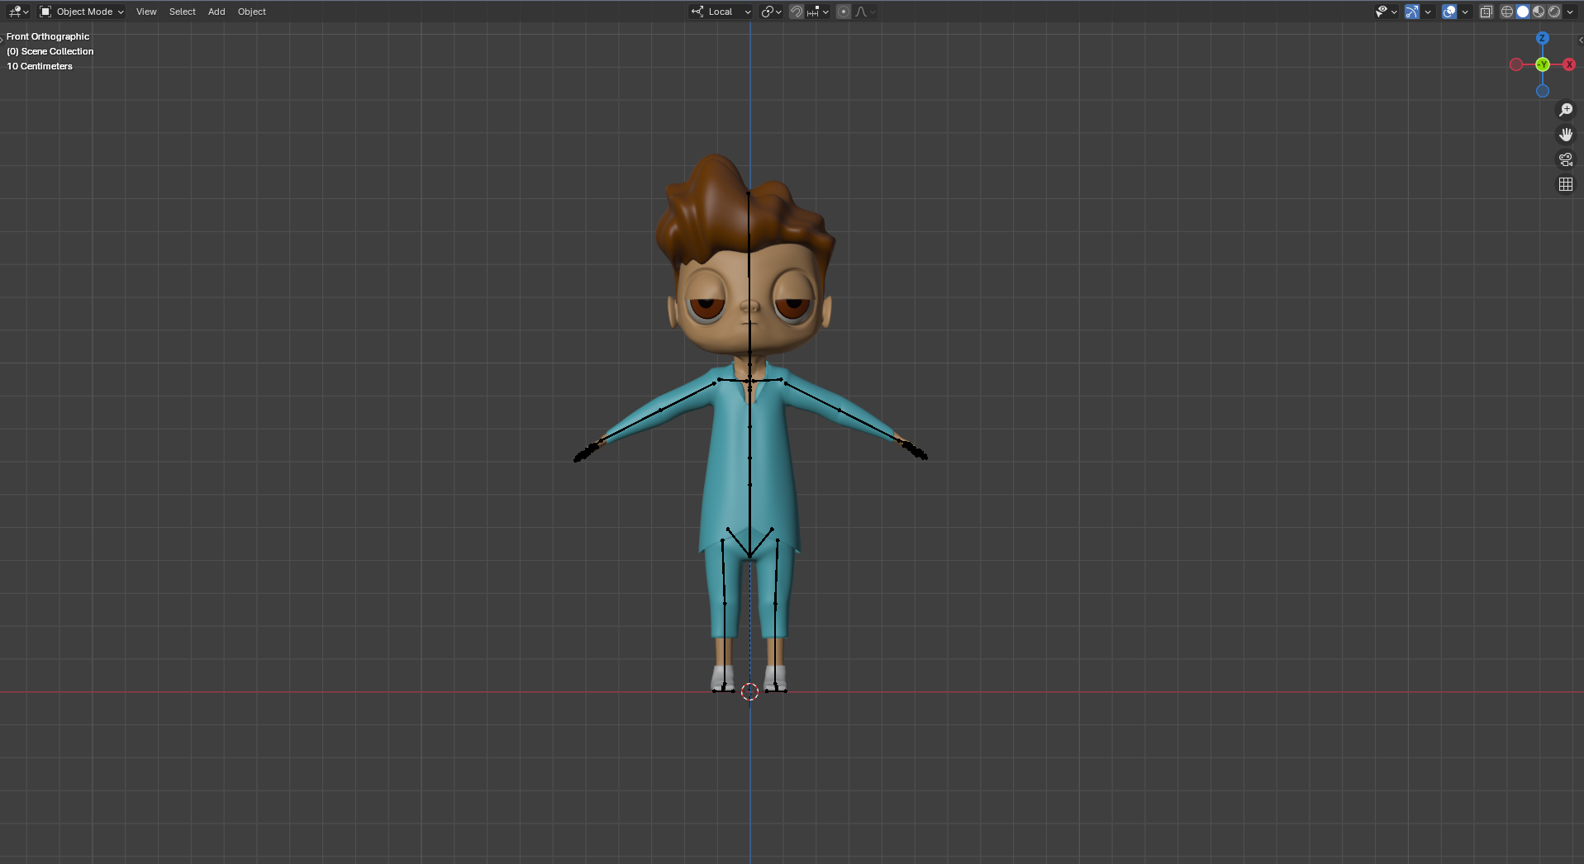The height and width of the screenshot is (864, 1584).
Task: Click the negative Z axis gizmo circle
Action: [x=1543, y=91]
